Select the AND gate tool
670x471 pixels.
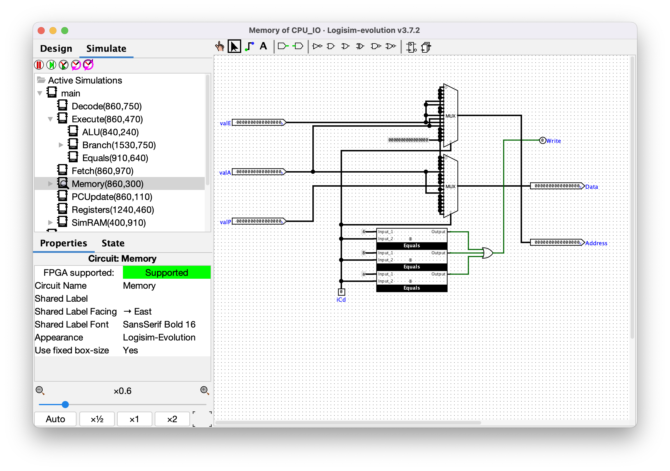point(331,46)
